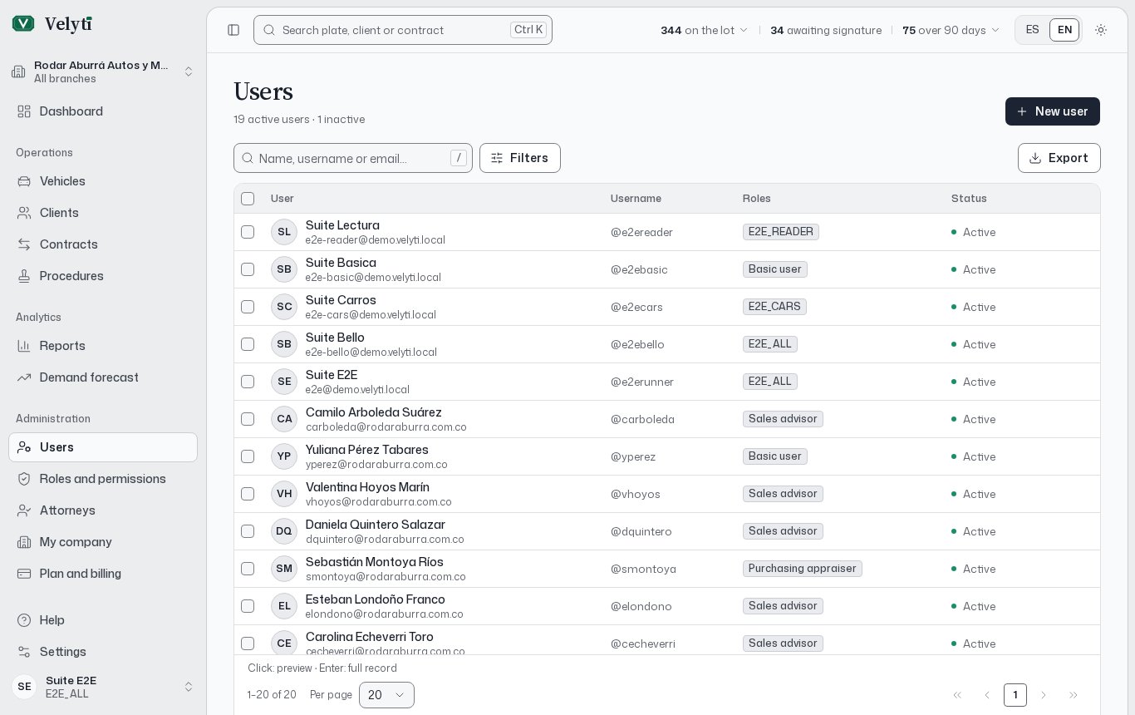Click the SL avatar for Suite Lectura
The image size is (1135, 715).
(x=284, y=232)
